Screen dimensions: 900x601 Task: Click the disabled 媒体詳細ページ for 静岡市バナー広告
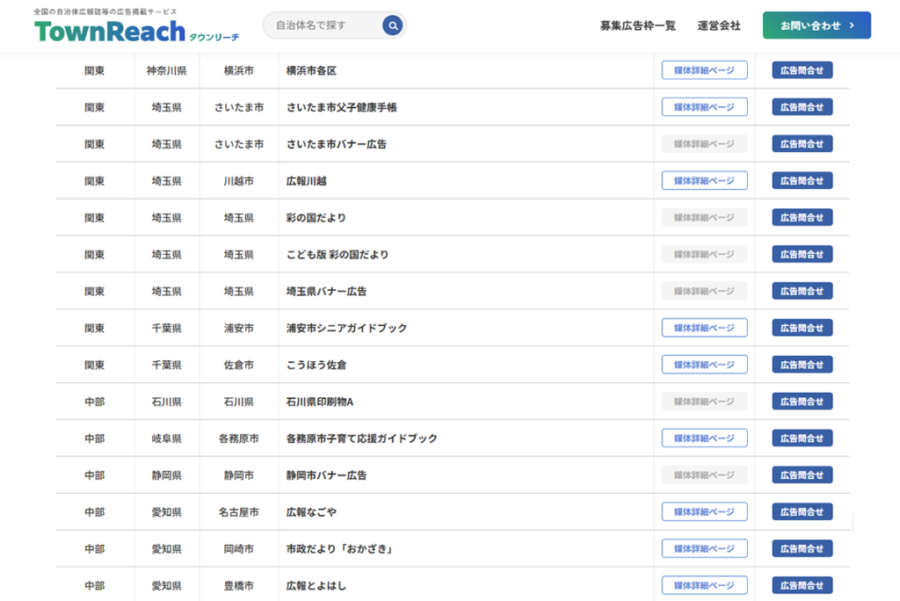coord(704,474)
